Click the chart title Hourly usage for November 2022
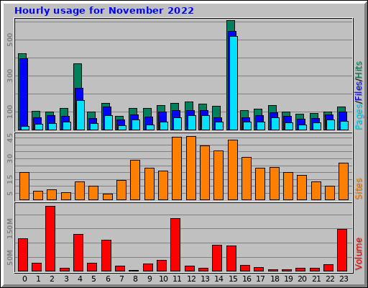The image size is (368, 288). pos(104,11)
